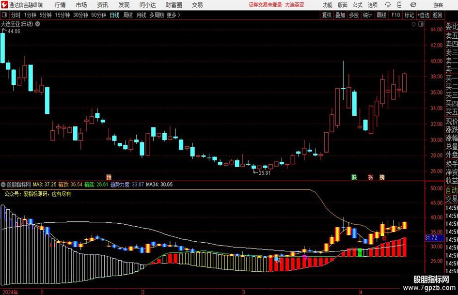This screenshot has width=458, height=295.
Task: Click 证券交易未登录 status link
Action: tap(265, 5)
